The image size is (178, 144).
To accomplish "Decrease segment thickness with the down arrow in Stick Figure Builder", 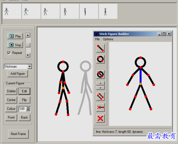I will 101,88.
